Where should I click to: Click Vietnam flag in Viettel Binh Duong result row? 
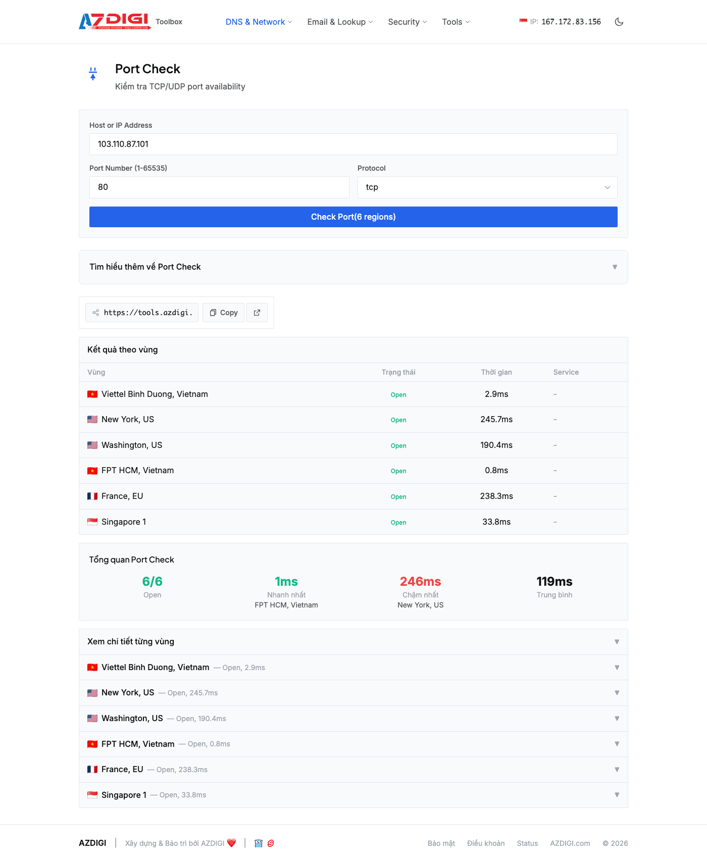coord(92,394)
